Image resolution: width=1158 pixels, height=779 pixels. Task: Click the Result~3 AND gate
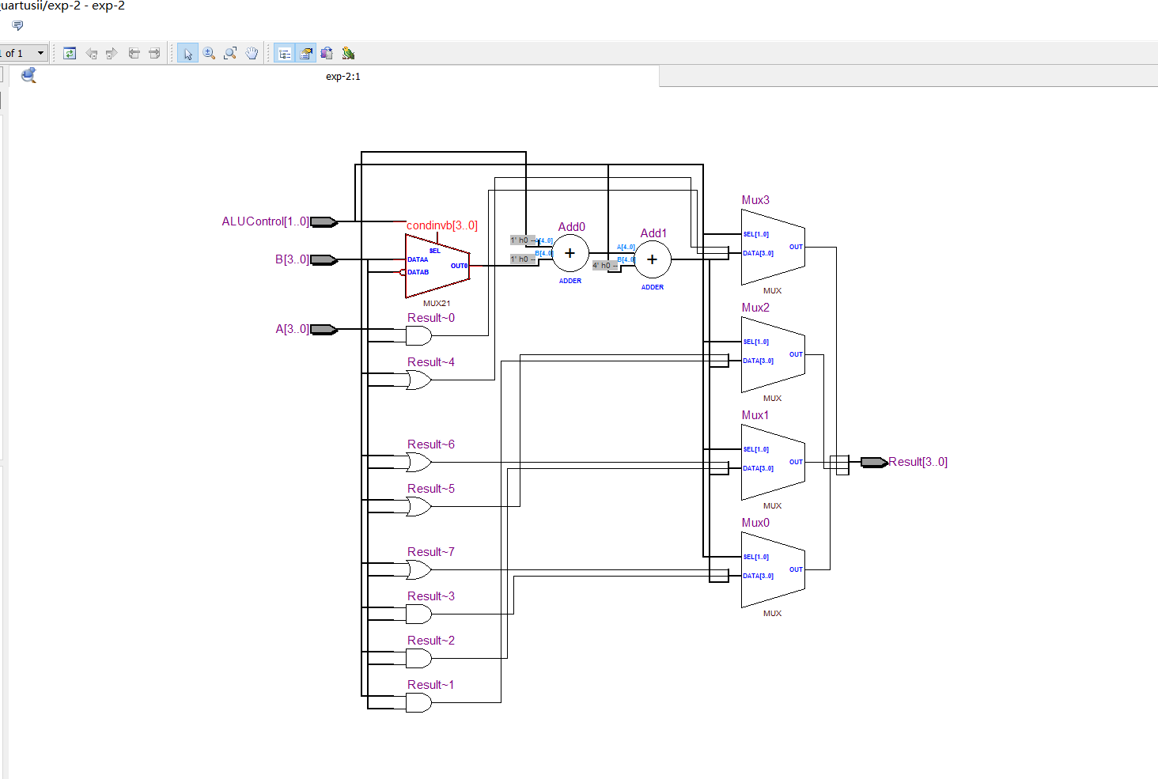click(418, 615)
